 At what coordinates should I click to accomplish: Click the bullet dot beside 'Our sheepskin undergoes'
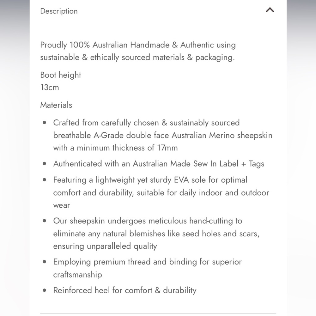coord(45,221)
